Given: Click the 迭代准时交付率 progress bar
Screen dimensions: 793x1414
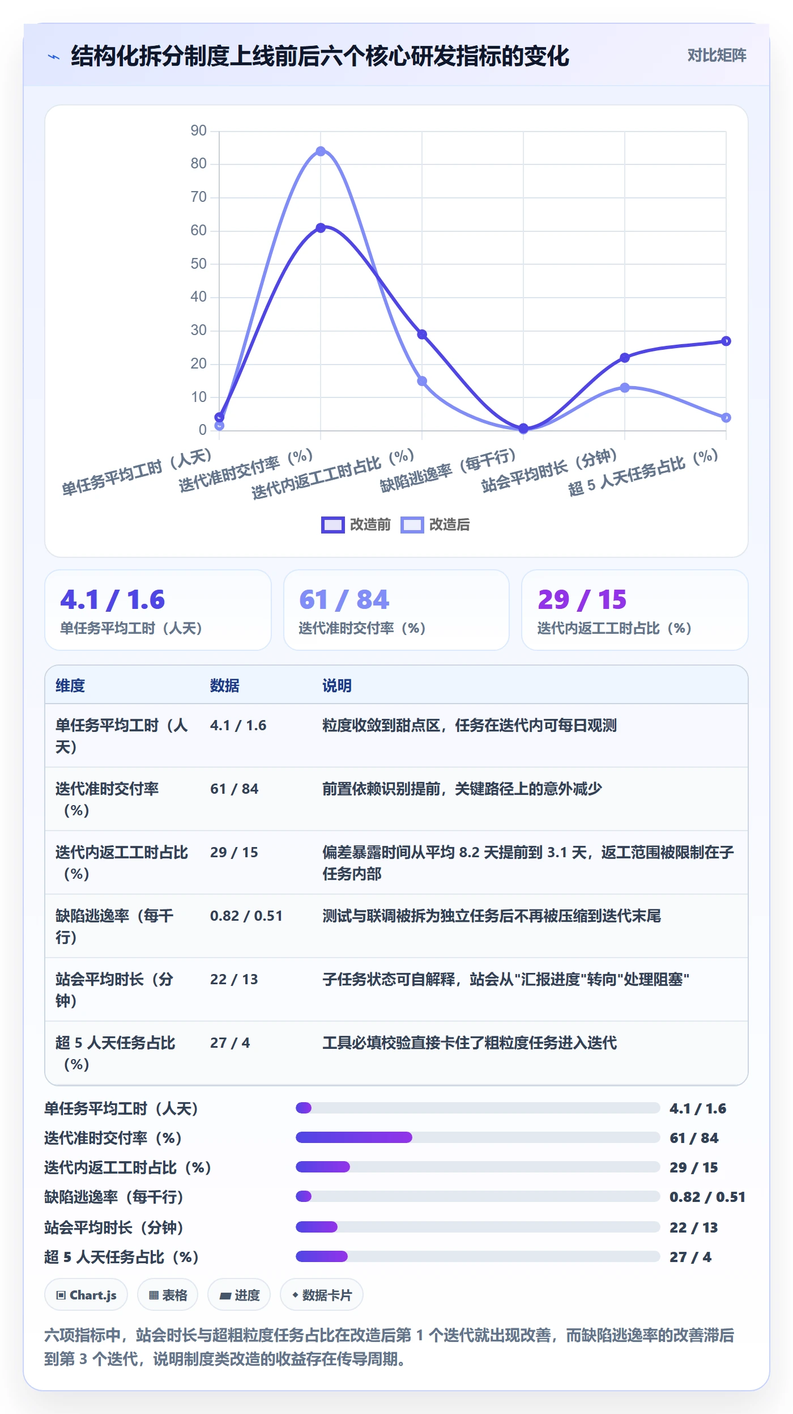Looking at the screenshot, I should click(x=478, y=1137).
